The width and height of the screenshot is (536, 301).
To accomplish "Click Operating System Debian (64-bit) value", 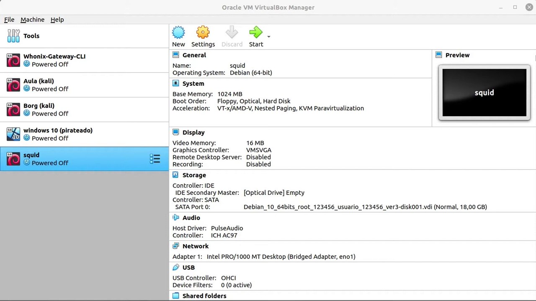I will point(251,73).
